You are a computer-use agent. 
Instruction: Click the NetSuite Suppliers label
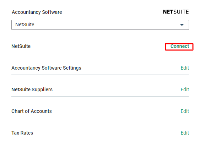pyautogui.click(x=32, y=89)
